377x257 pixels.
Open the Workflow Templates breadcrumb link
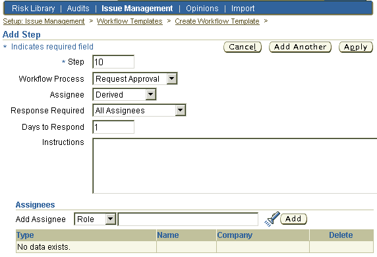[x=130, y=21]
